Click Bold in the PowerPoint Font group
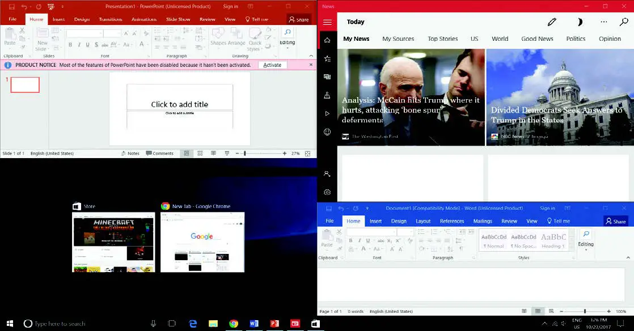Image resolution: width=634 pixels, height=331 pixels. [x=70, y=45]
